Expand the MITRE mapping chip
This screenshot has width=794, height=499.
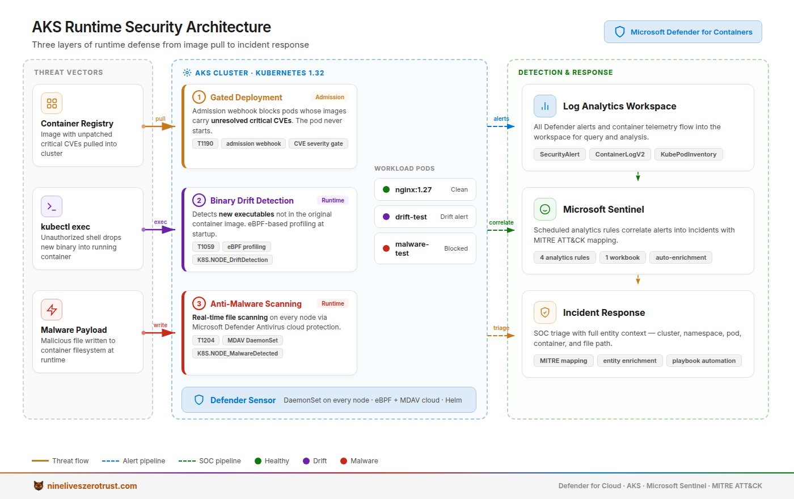coord(563,361)
